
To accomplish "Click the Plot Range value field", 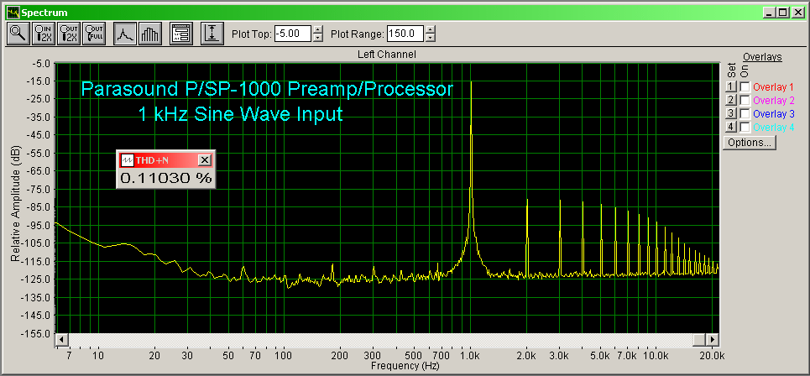I will tap(405, 34).
